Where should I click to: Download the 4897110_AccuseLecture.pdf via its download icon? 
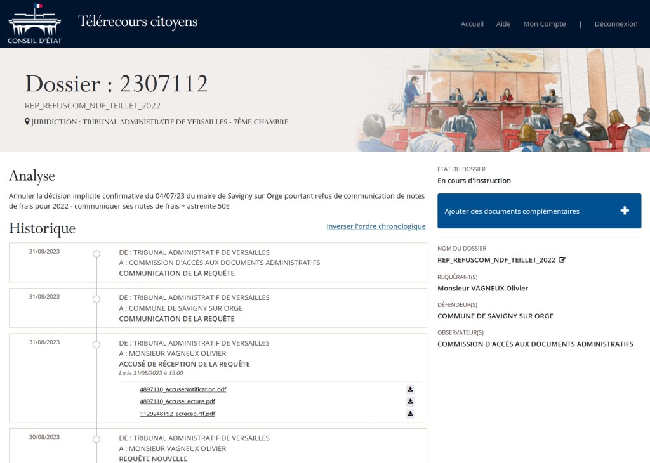pyautogui.click(x=411, y=401)
